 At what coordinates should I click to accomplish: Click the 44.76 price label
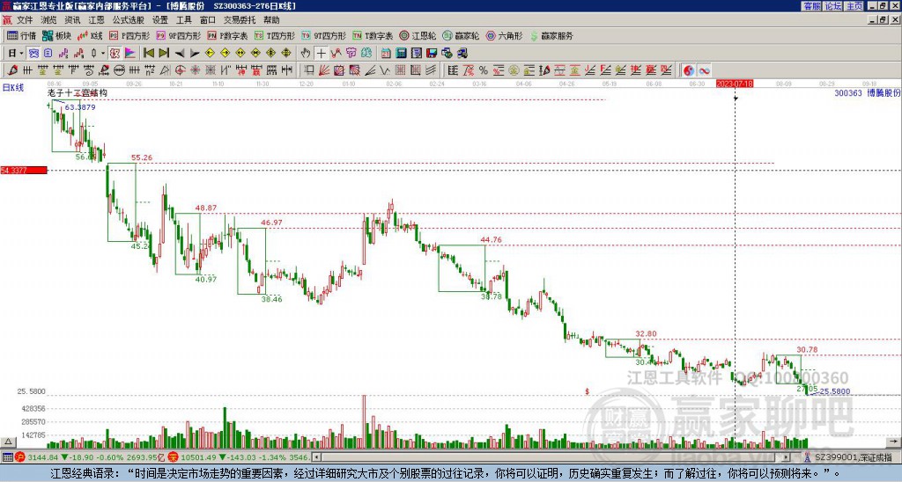tap(492, 239)
